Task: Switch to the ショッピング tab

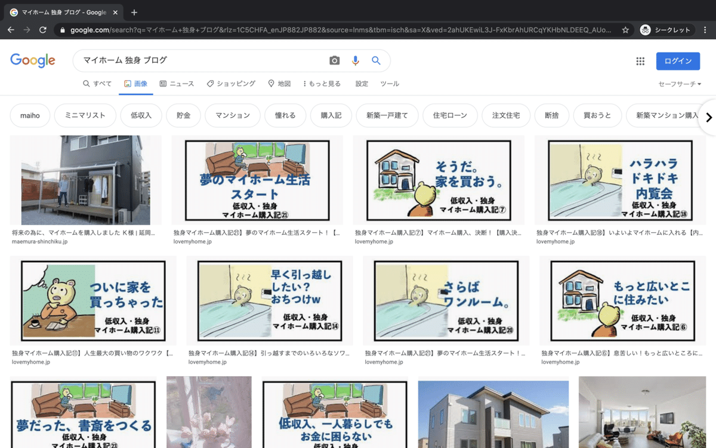Action: pyautogui.click(x=232, y=84)
